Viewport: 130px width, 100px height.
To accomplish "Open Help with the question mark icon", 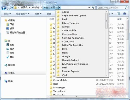I will [x=125, y=14].
